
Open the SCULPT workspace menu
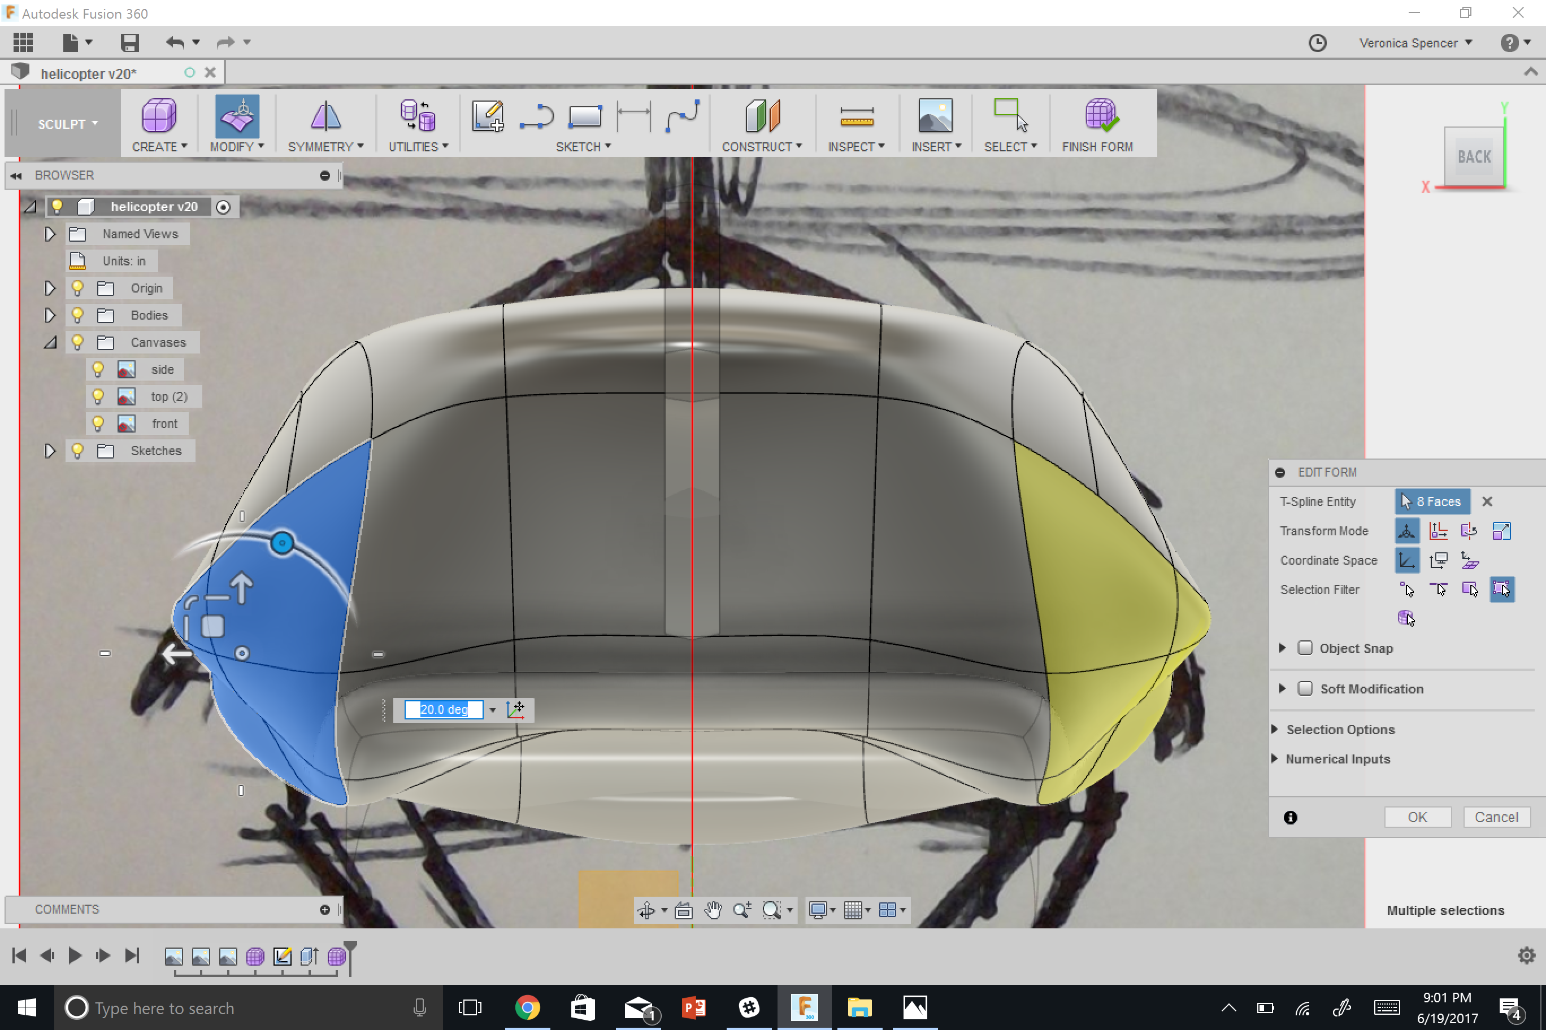[x=68, y=124]
